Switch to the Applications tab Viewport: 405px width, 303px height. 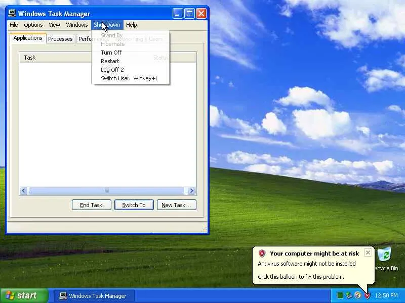(x=28, y=38)
